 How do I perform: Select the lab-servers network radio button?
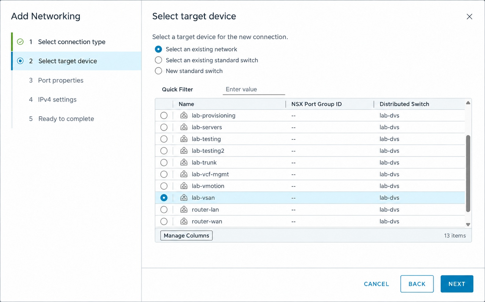[x=164, y=127]
